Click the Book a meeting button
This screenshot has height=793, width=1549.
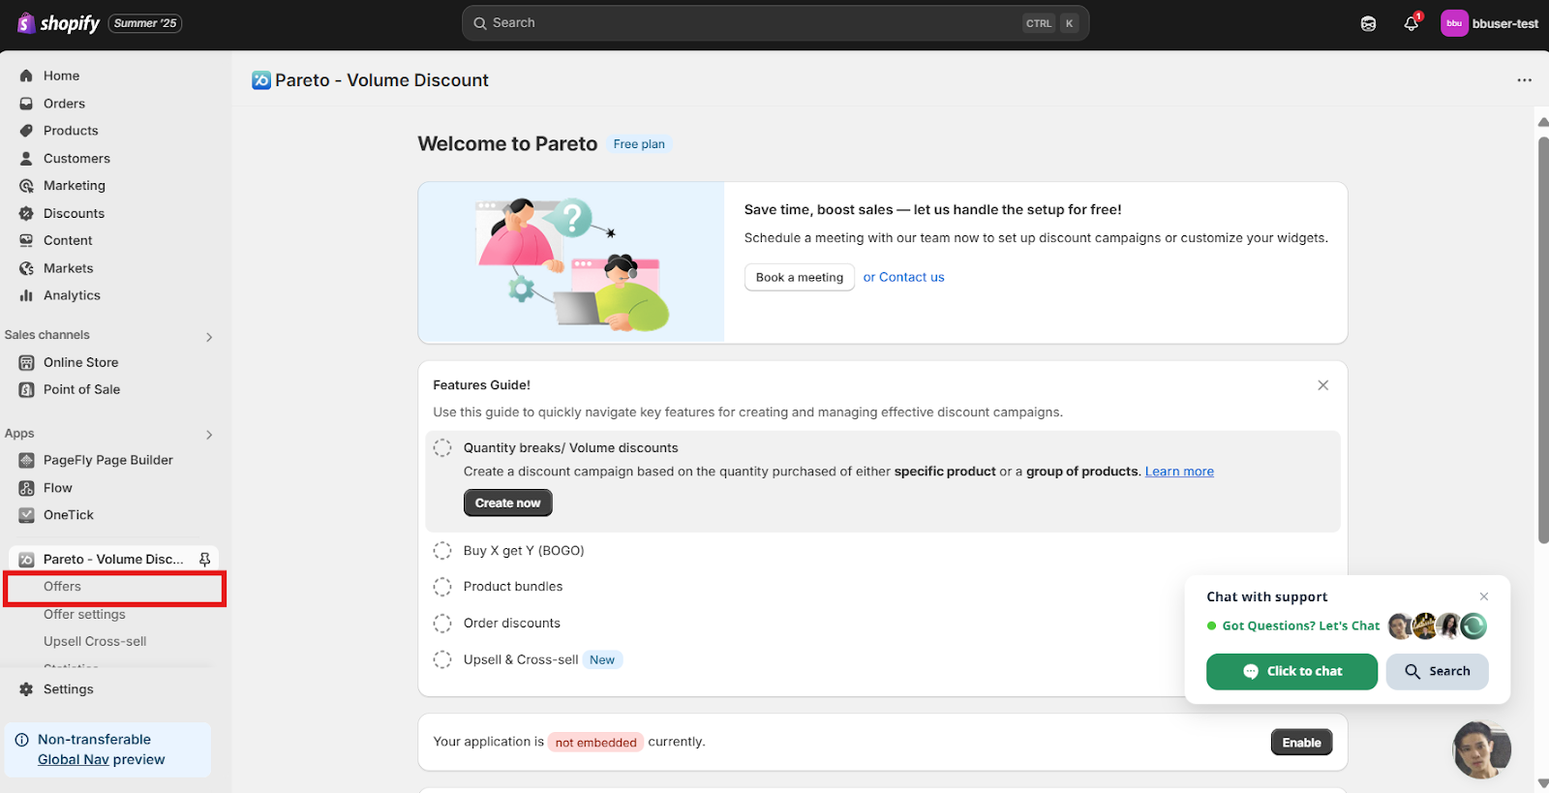click(x=800, y=278)
